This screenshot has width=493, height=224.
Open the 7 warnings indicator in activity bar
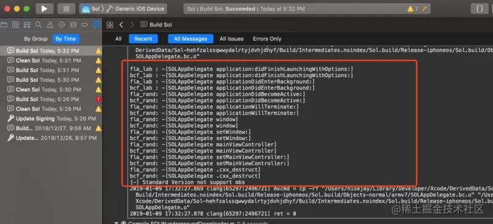click(412, 9)
